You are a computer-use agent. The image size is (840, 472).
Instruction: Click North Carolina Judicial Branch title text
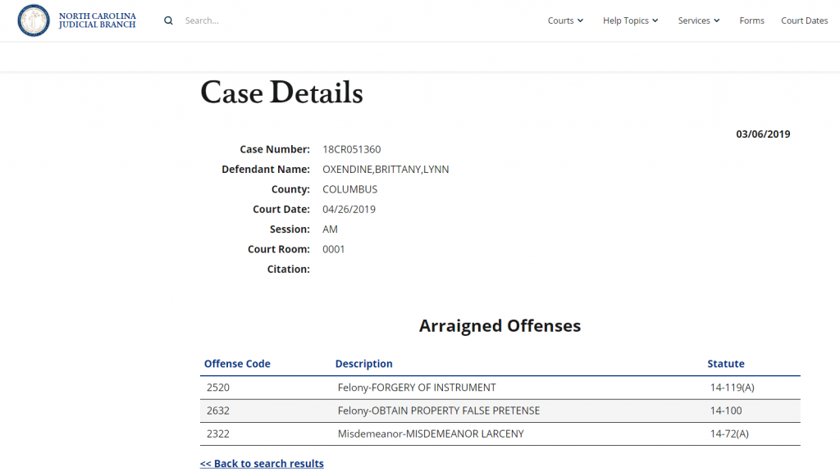[97, 20]
